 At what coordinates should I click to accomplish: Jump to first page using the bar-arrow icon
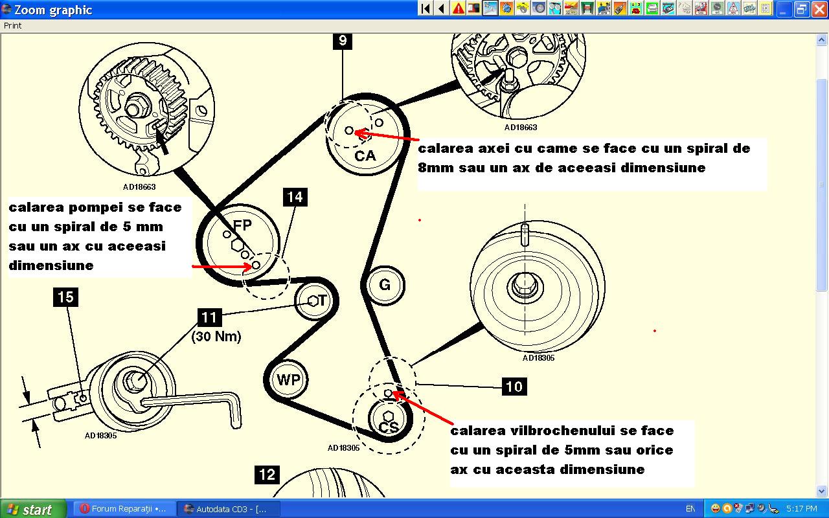426,8
